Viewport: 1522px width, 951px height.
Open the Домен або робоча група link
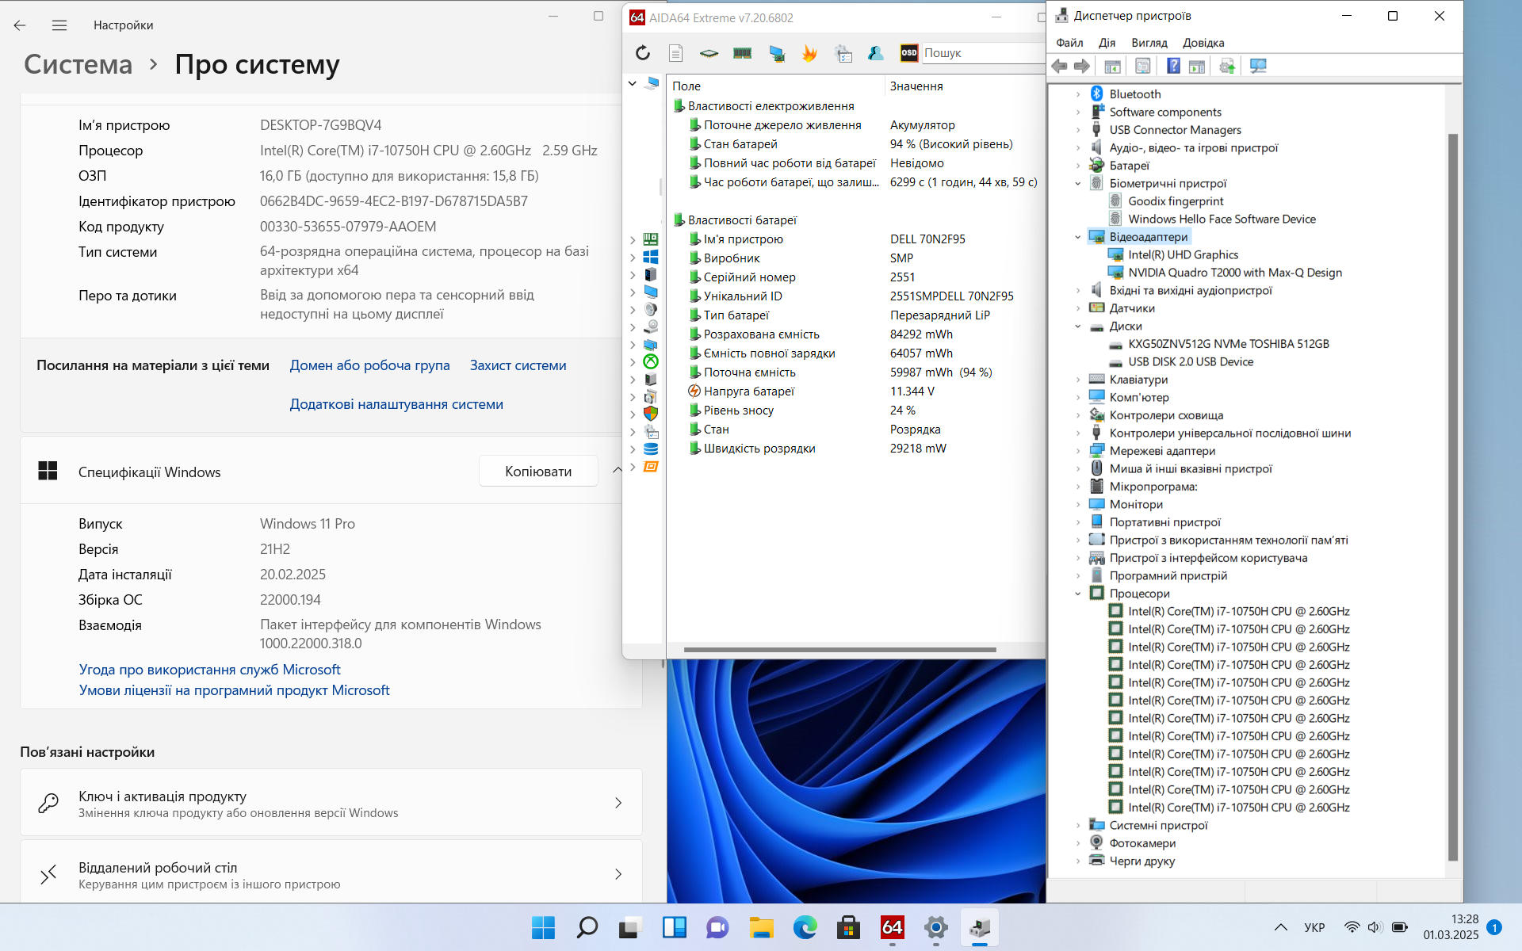point(369,365)
